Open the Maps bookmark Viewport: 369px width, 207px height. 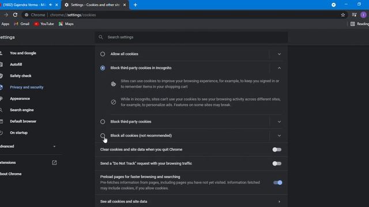point(66,24)
